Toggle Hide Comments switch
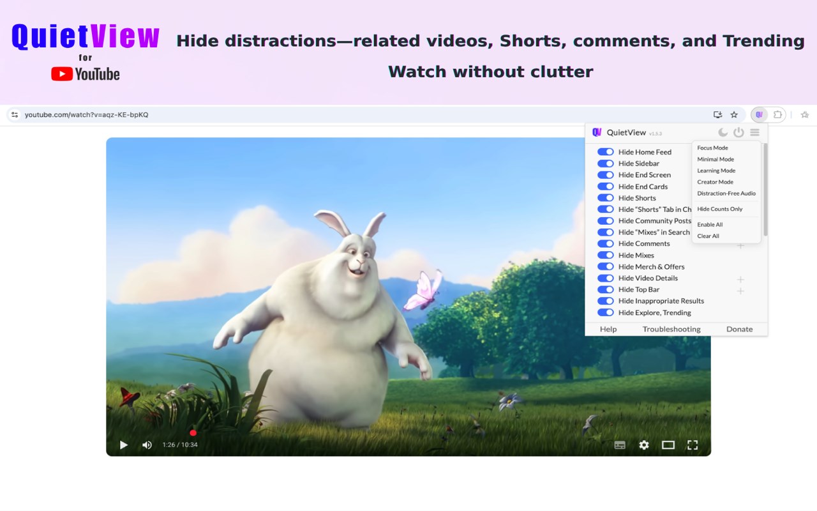817x511 pixels. [605, 243]
